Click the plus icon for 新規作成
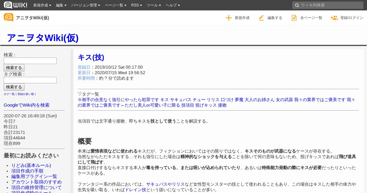The image size is (367, 193). 229,18
